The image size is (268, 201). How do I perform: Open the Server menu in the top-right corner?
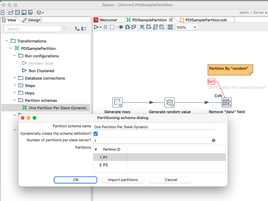pos(259,12)
